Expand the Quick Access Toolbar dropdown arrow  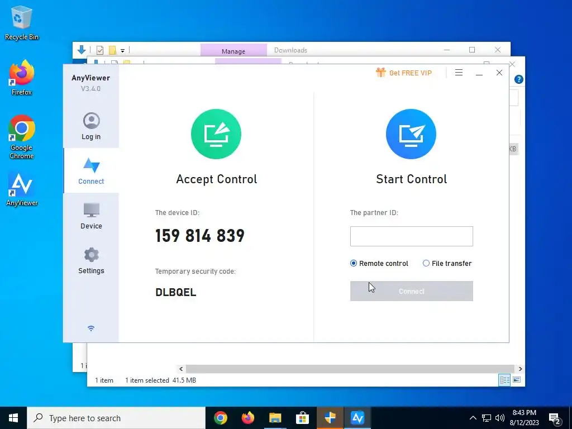pyautogui.click(x=122, y=51)
